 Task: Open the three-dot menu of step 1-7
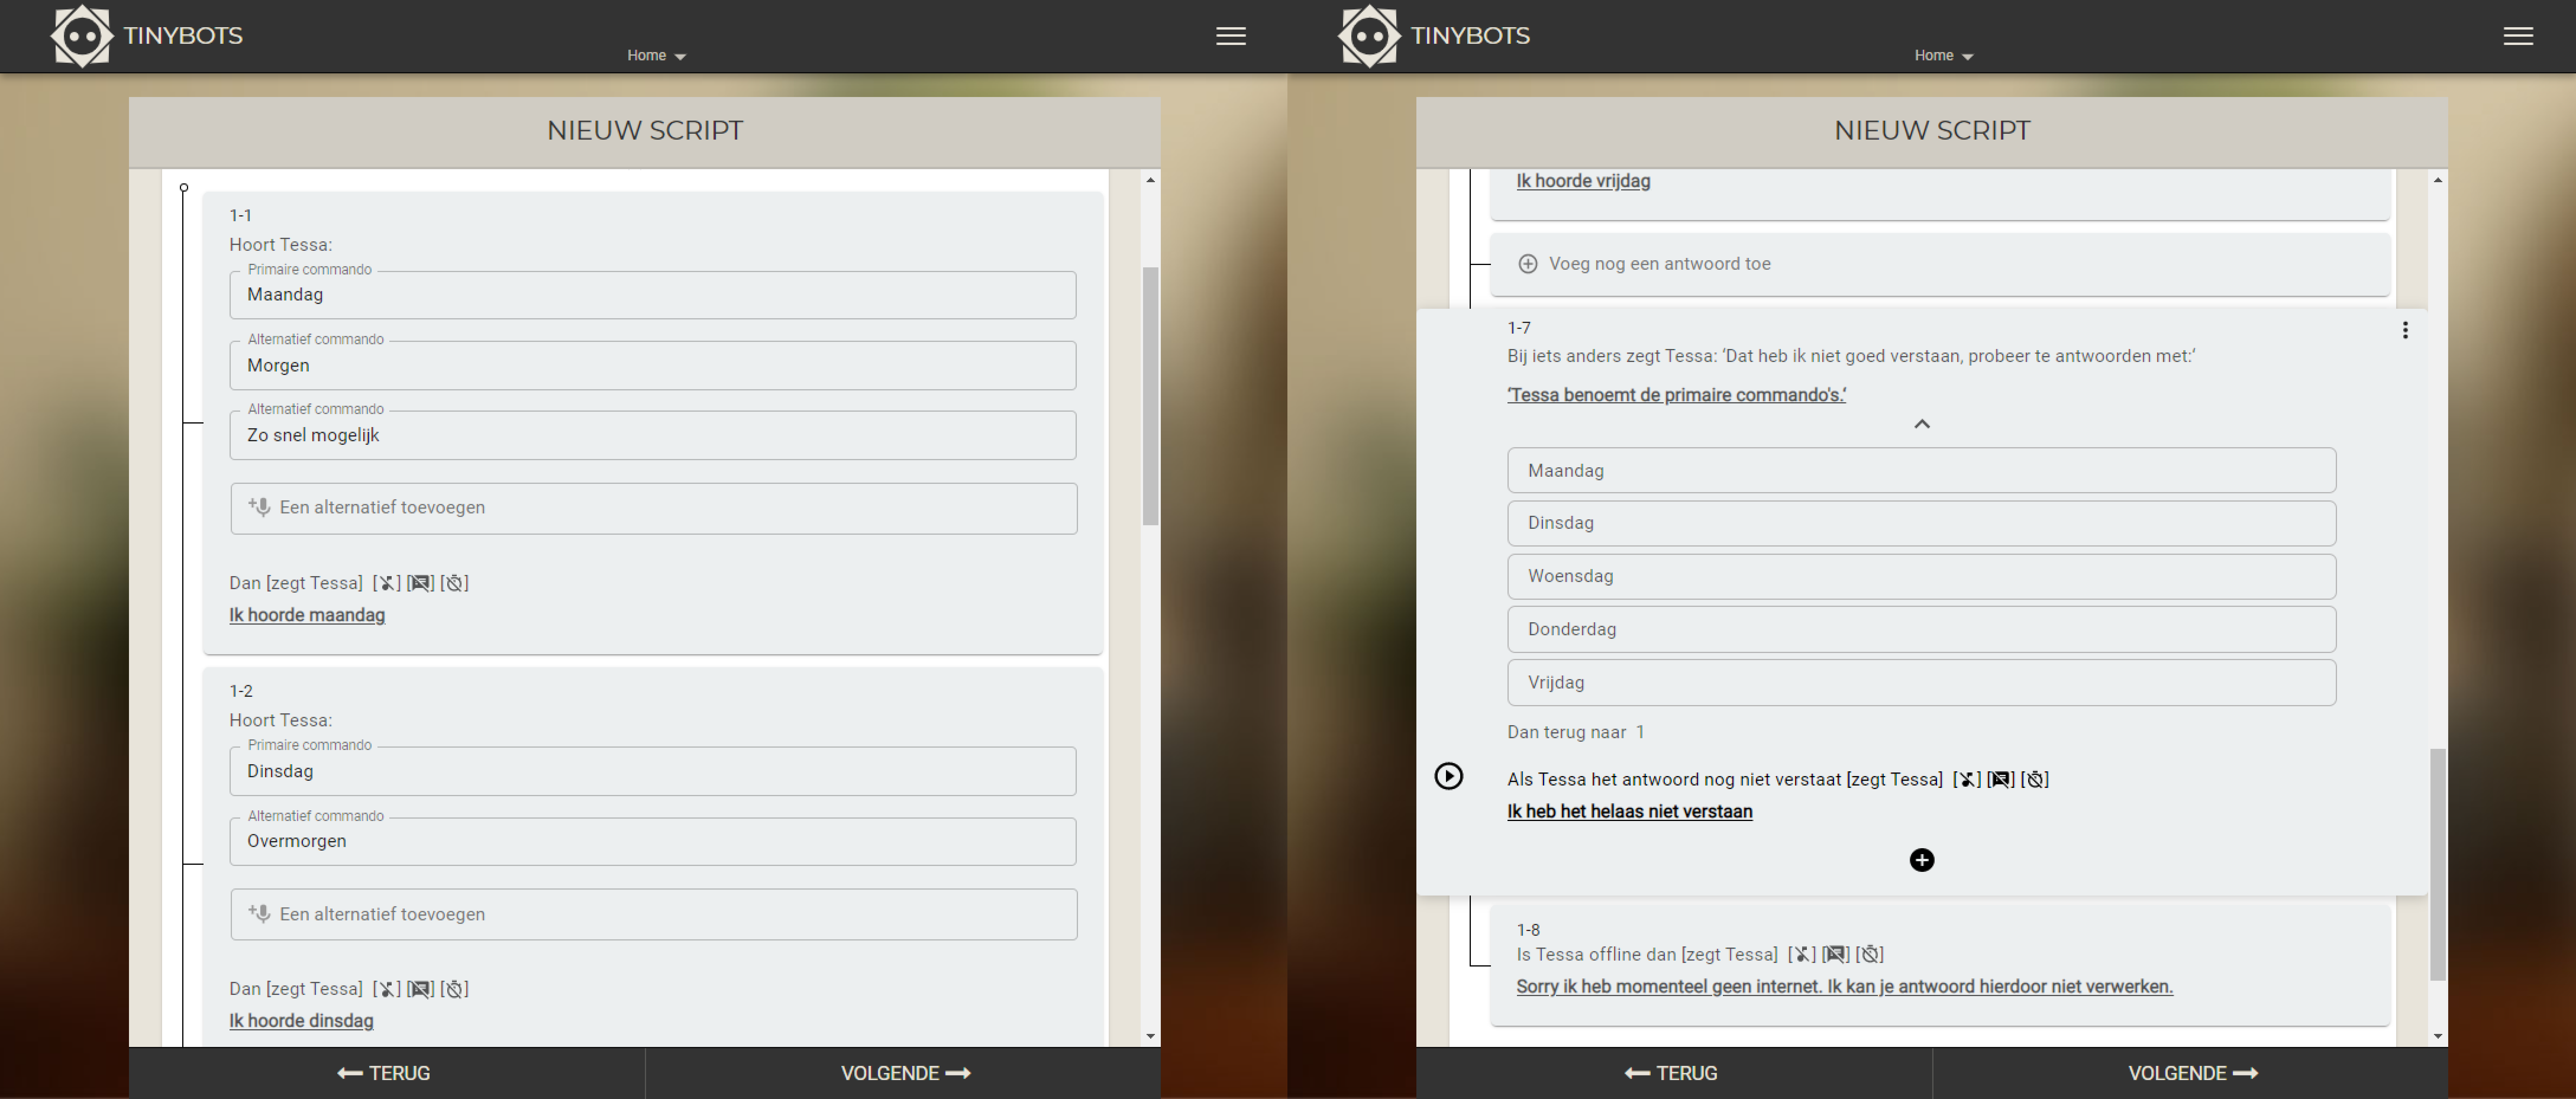pos(2405,330)
